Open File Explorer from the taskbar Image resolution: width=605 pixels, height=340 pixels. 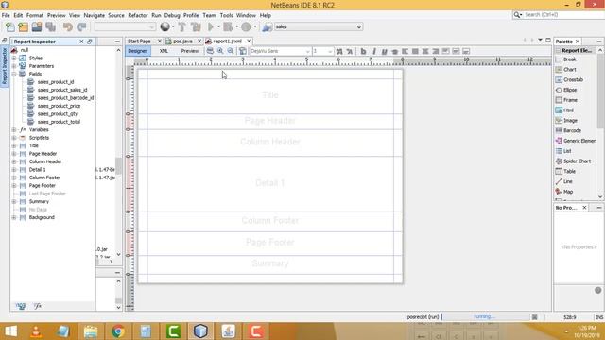91,331
